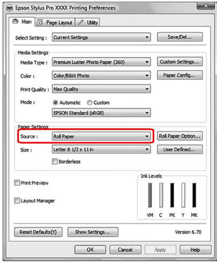Click the Paper Config... button
This screenshot has height=262, width=217.
pos(180,75)
